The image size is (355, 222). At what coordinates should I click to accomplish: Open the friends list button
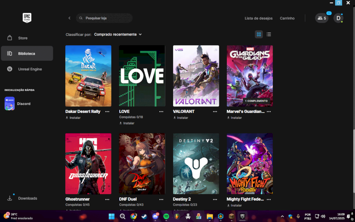click(x=322, y=18)
